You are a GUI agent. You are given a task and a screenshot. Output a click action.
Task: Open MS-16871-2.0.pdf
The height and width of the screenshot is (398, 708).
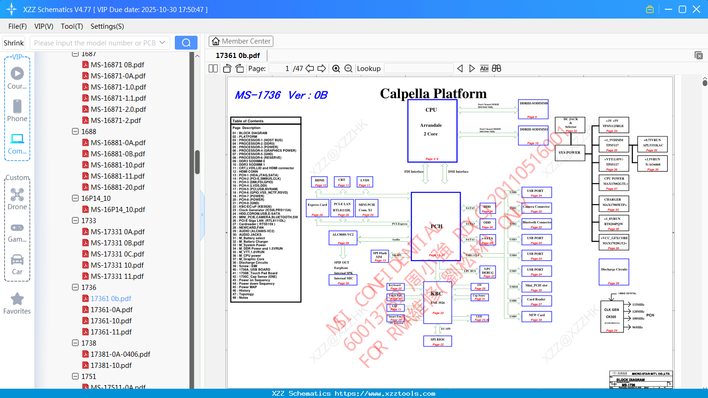point(118,109)
